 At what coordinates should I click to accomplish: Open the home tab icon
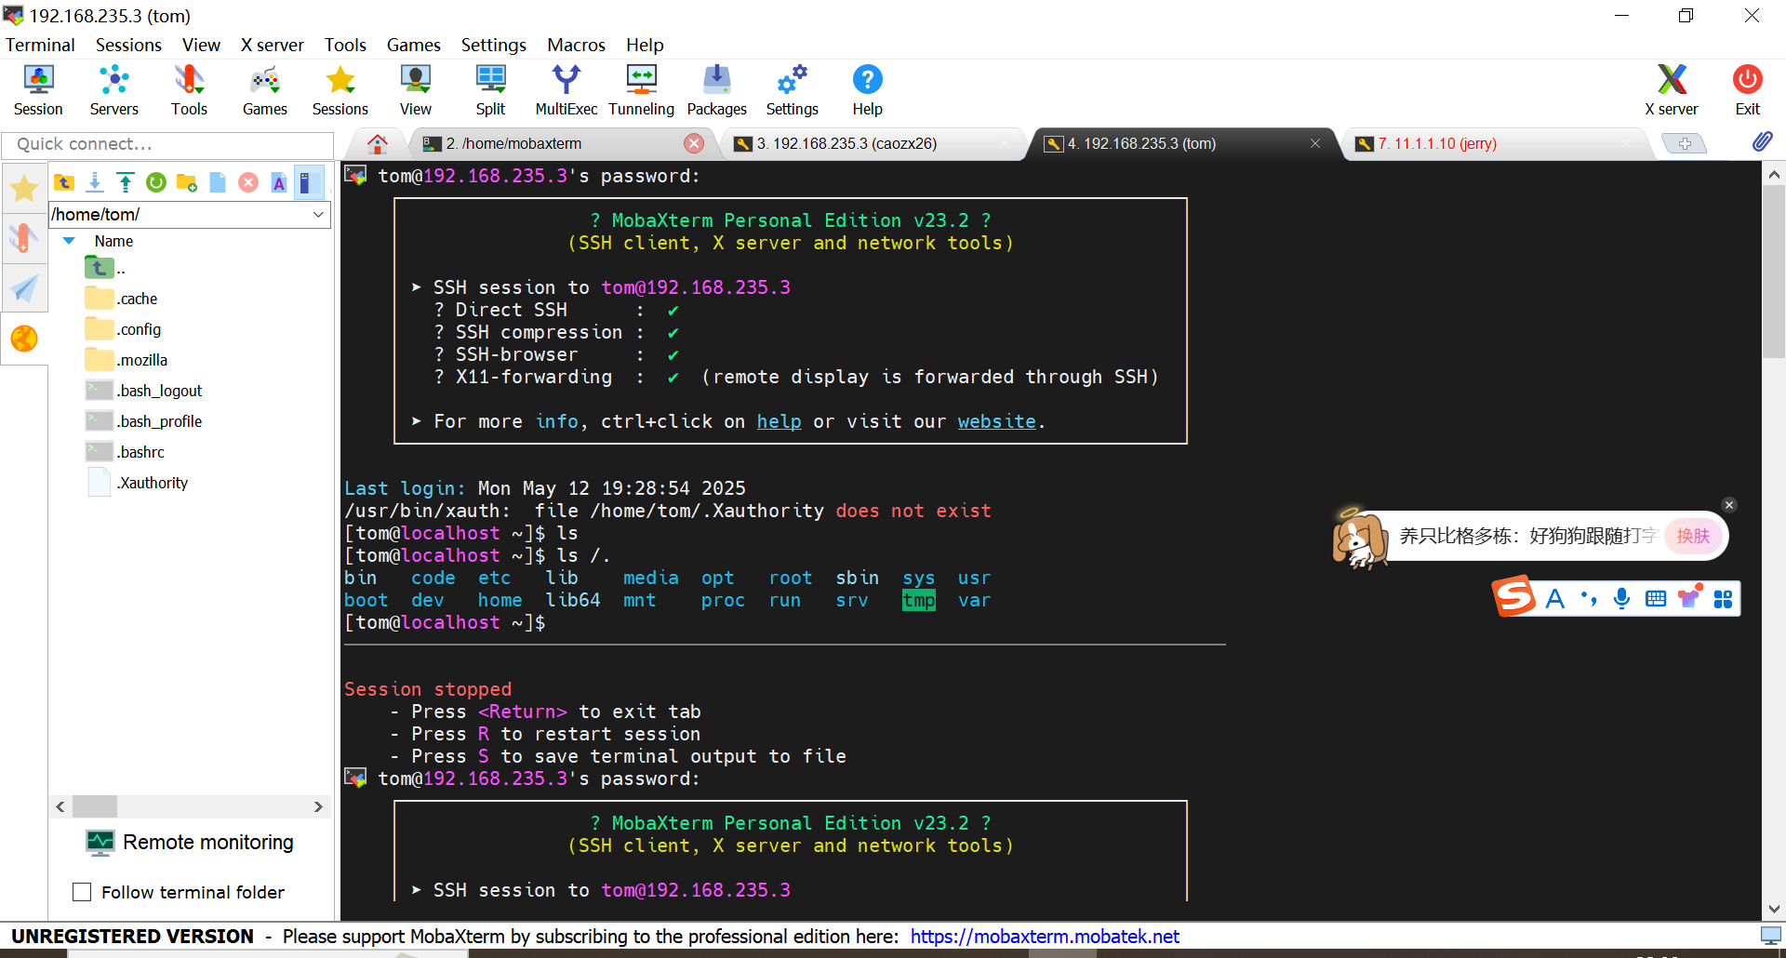pyautogui.click(x=377, y=143)
